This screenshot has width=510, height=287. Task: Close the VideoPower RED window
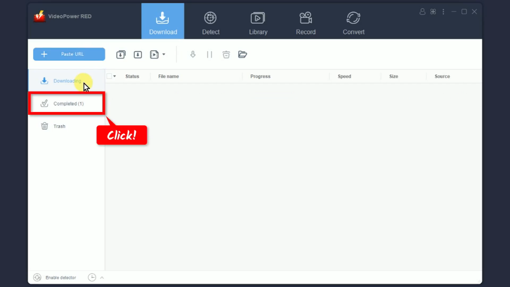475,12
